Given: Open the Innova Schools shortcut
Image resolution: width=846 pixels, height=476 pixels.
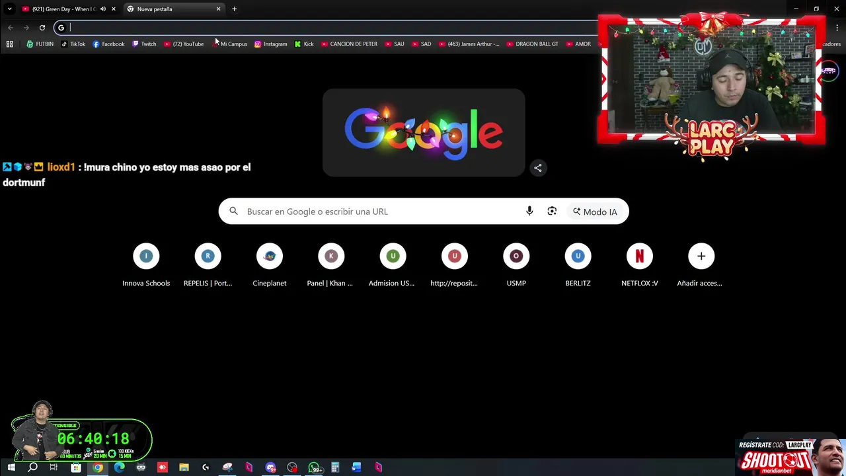Looking at the screenshot, I should [146, 265].
